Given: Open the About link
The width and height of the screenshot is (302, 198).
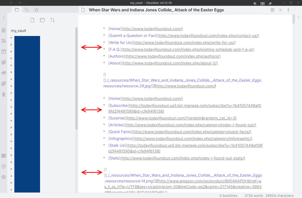Looking at the screenshot, I should tap(115, 63).
